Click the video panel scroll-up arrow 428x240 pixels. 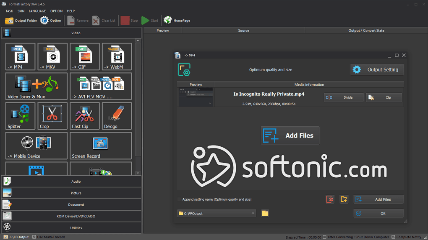[x=138, y=41]
